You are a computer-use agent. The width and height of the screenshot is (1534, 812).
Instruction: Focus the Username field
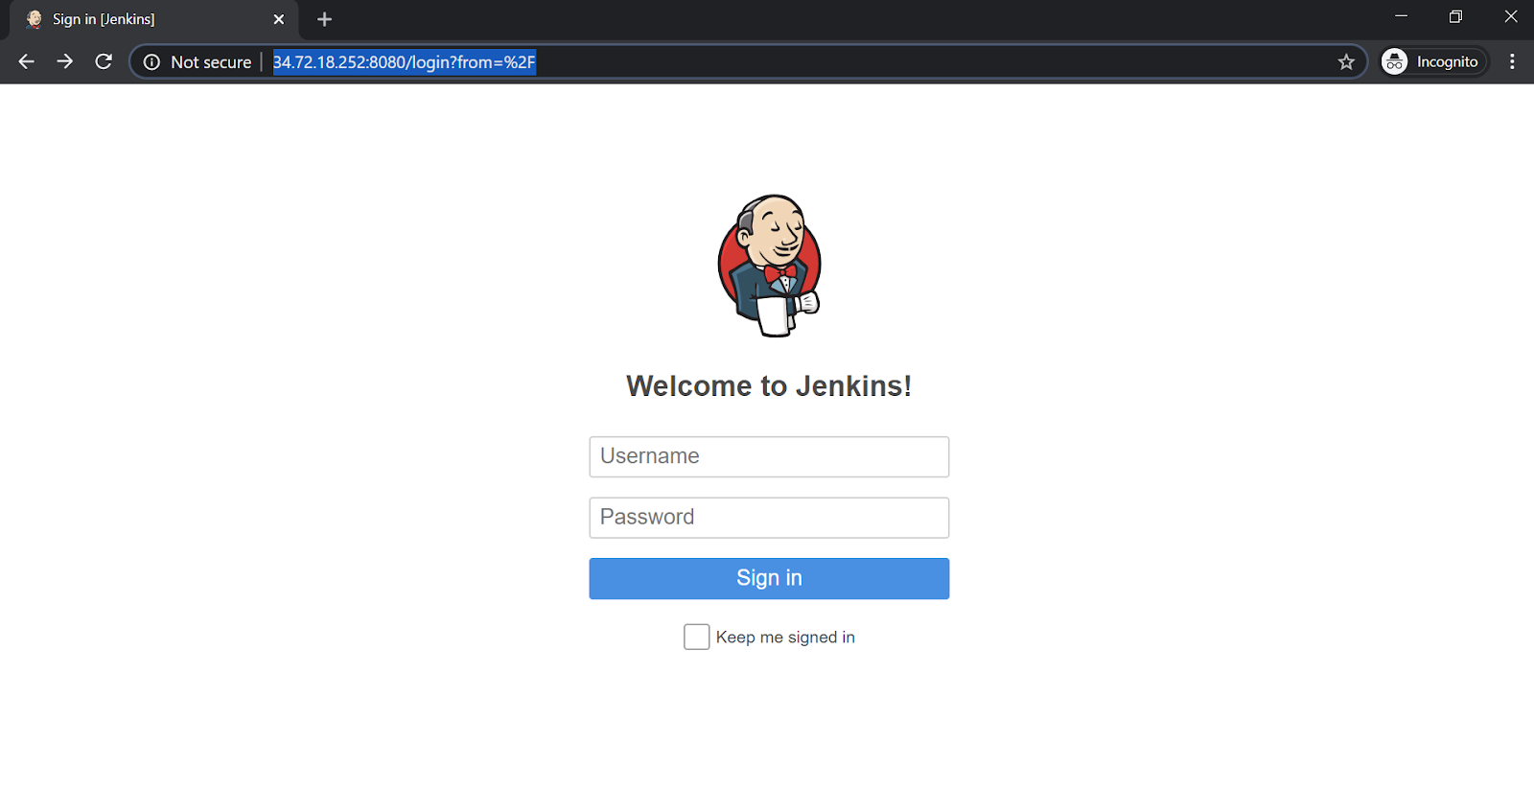(x=769, y=456)
